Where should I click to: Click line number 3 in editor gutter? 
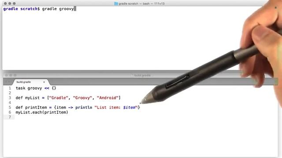pos(10,98)
